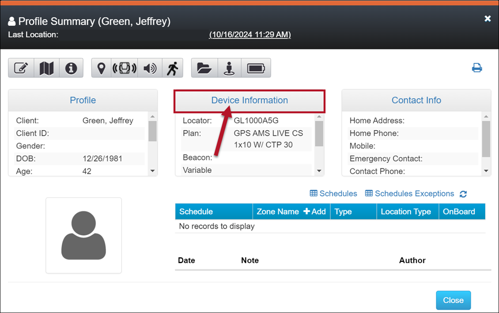Select the running person icon
The image size is (499, 313).
[172, 68]
